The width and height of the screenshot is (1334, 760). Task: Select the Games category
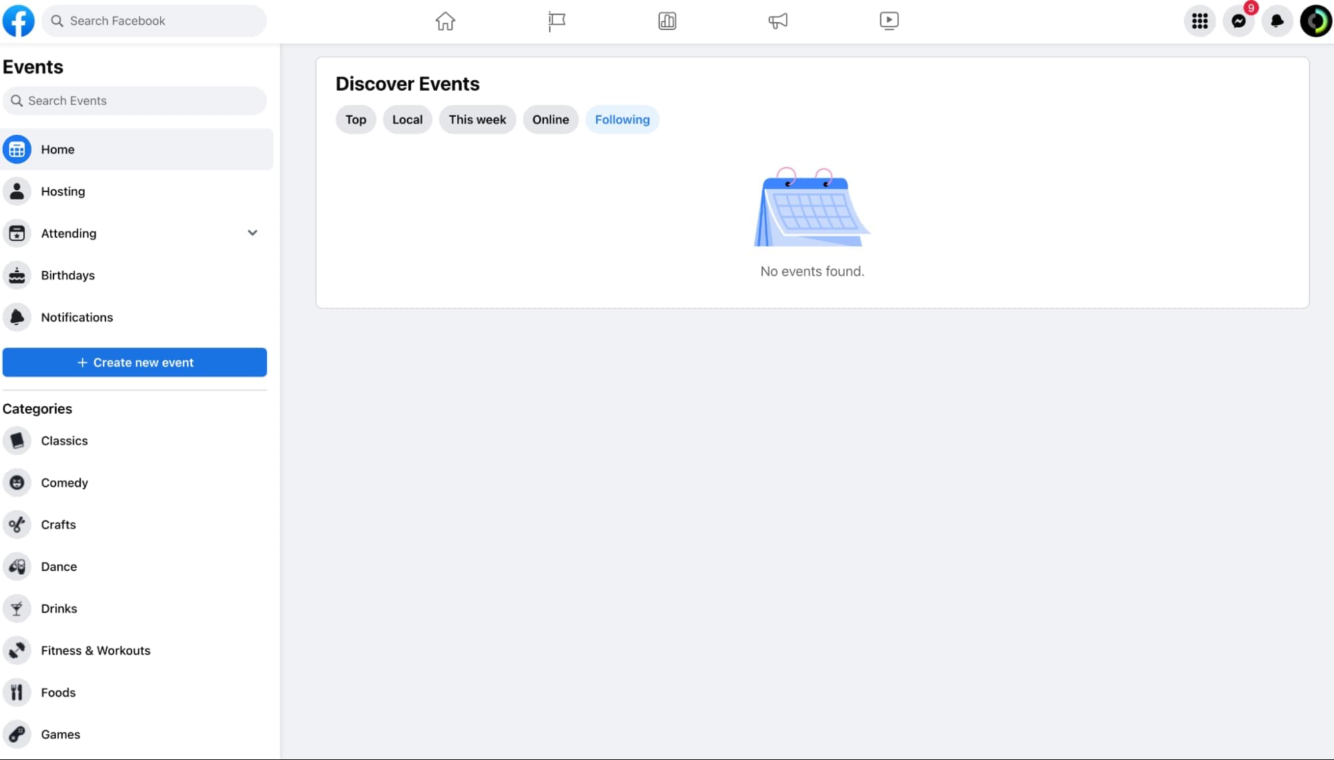coord(59,734)
